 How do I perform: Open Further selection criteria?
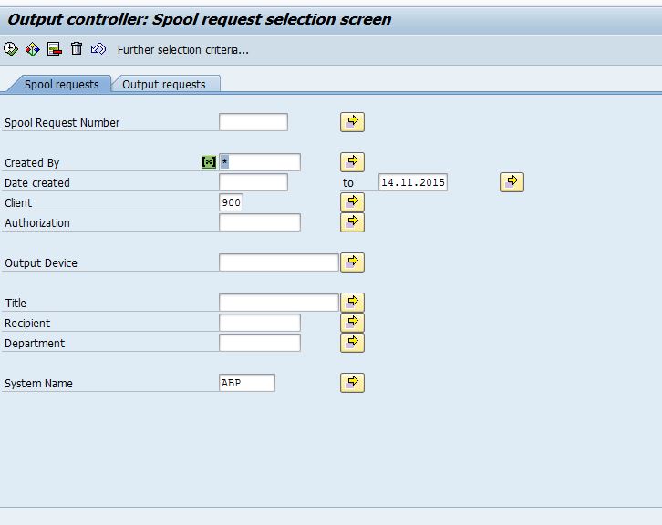click(x=182, y=50)
